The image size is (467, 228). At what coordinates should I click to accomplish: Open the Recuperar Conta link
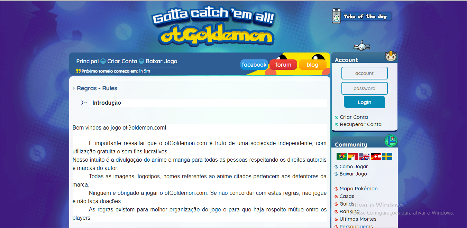[x=360, y=124]
